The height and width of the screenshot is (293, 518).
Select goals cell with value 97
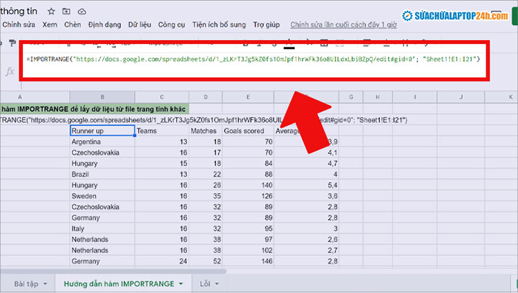pos(248,240)
